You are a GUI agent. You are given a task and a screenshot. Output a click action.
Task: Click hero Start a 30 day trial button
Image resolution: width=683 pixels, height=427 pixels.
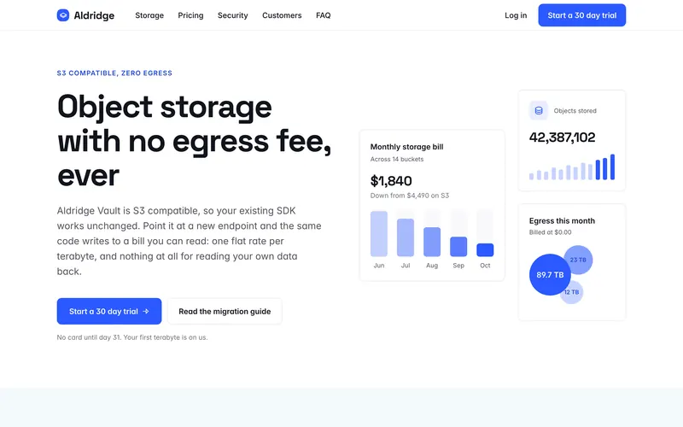[x=109, y=311]
